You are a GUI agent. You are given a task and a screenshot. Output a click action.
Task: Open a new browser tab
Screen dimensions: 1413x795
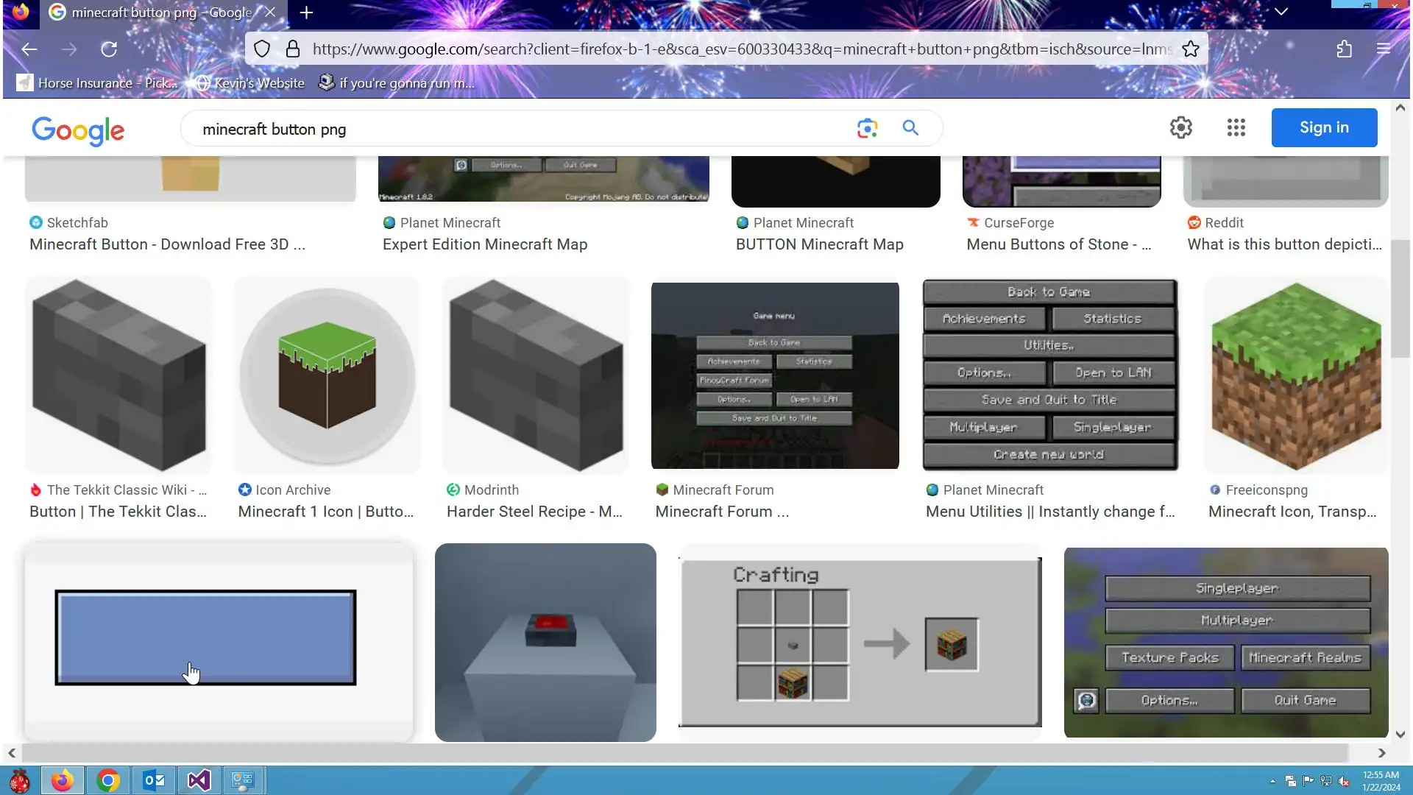(306, 13)
